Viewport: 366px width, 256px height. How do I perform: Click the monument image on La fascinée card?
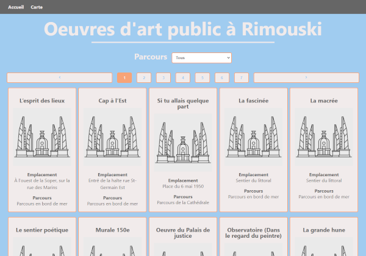(254, 137)
